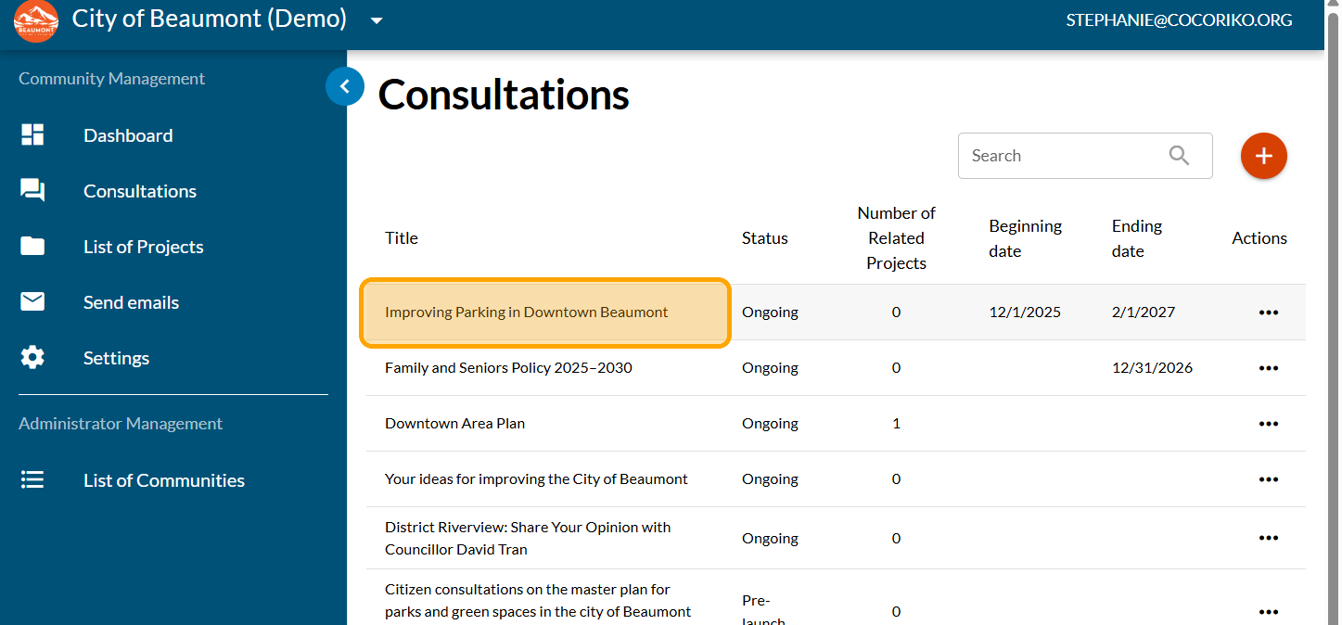Open the Improving Parking in Downtown Beaumont consultation
The width and height of the screenshot is (1342, 625).
click(x=526, y=312)
